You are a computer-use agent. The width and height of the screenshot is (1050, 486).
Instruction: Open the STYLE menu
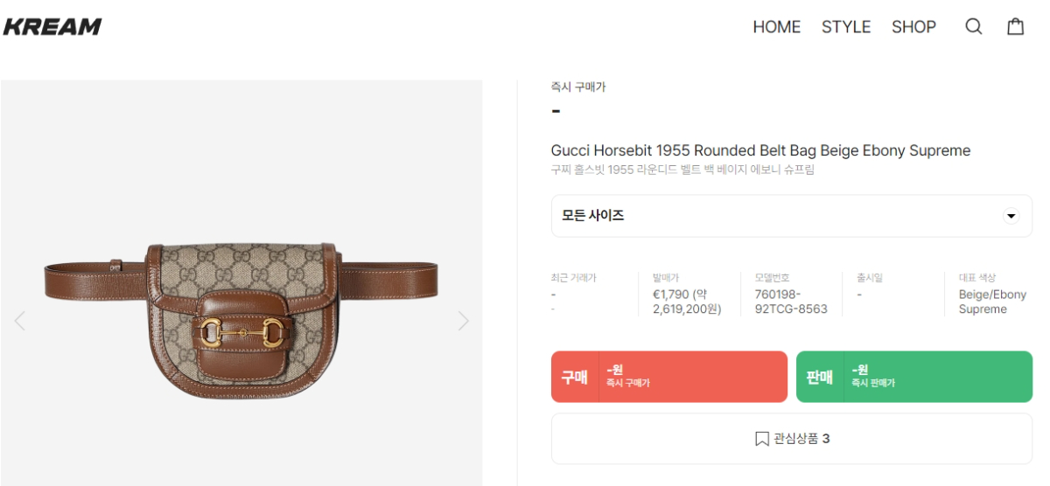click(845, 27)
